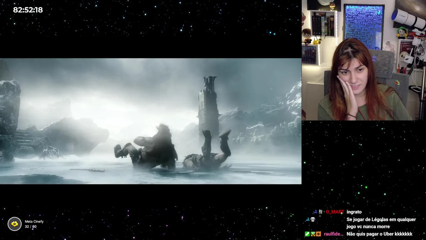Click the "Não quis pagar o Uber" message
Screen dimensions: 426x240
pos(379,234)
